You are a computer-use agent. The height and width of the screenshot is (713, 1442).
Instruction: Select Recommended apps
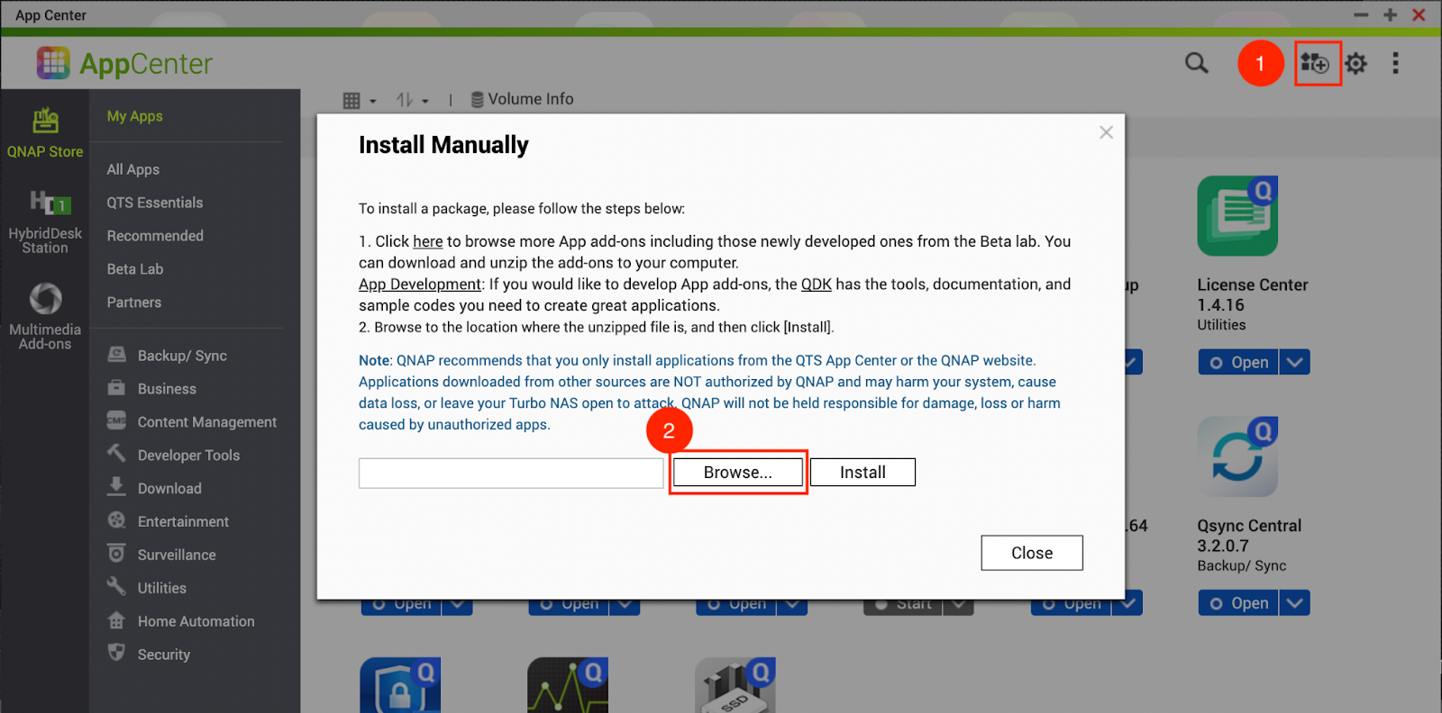click(155, 236)
